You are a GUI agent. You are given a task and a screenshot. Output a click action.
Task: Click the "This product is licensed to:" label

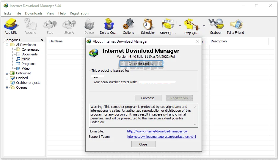[110, 71]
